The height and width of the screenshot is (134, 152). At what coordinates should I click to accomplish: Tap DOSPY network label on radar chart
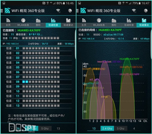click(94, 69)
